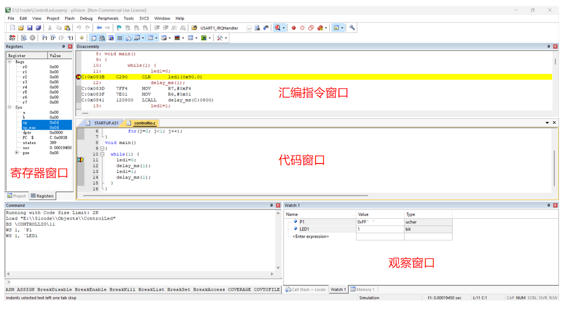Click the Configuration wrench icon
Image resolution: width=563 pixels, height=311 pixels.
352,28
